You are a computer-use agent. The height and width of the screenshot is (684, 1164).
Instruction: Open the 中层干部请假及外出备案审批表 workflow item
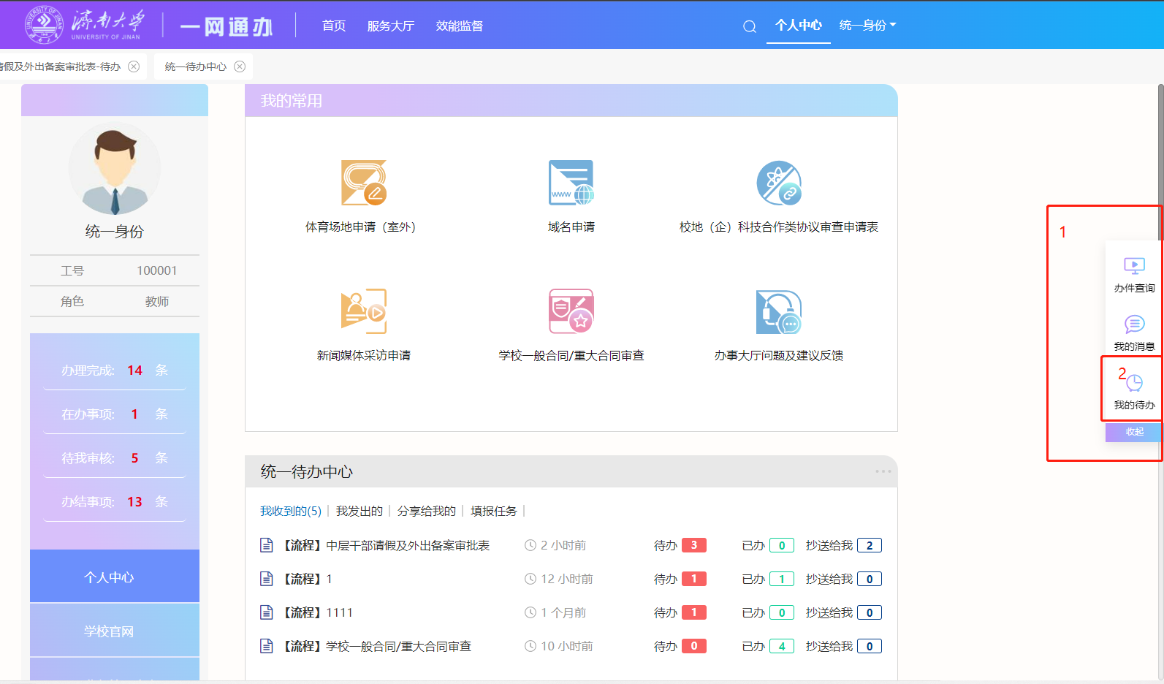[407, 545]
